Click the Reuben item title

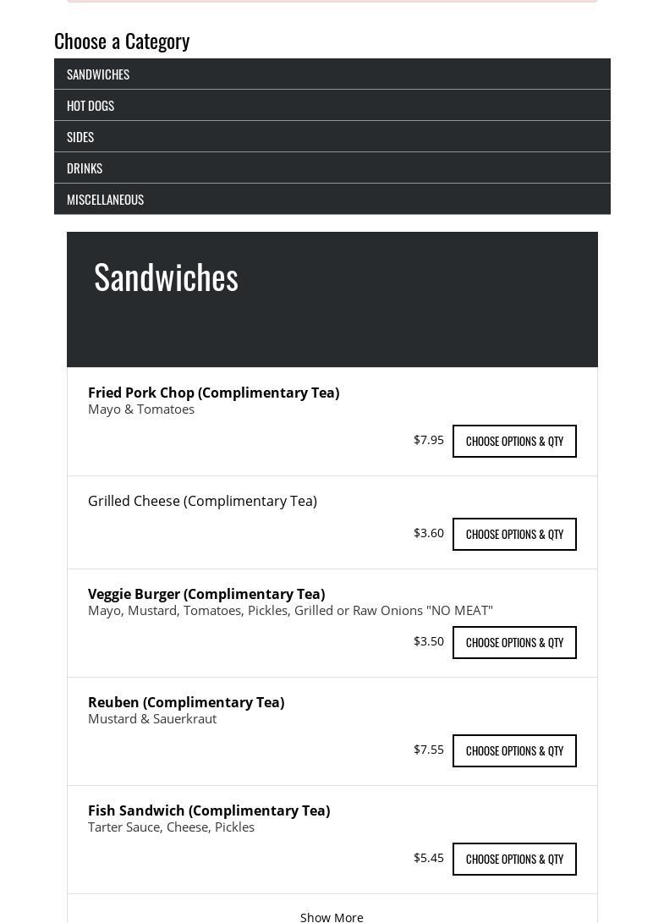[x=186, y=702]
